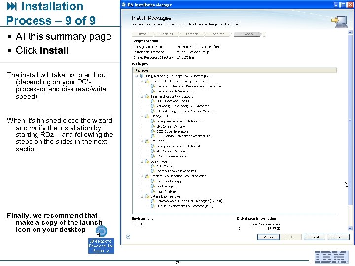Select the Install wizard step tab
The height and width of the screenshot is (266, 355).
click(143, 34)
